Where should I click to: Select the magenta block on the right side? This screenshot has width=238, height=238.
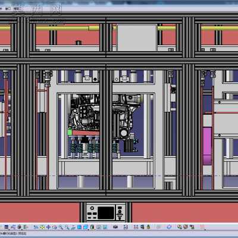[207, 146]
